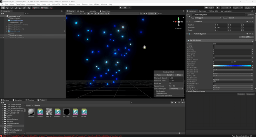Switch to the Game tab

pos(81,11)
